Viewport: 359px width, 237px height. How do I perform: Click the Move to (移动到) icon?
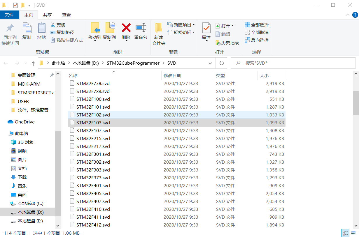95,28
